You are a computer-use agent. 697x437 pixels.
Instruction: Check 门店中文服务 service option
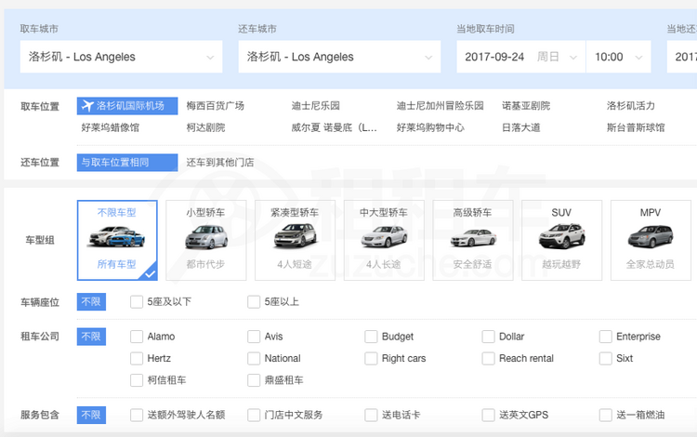pyautogui.click(x=254, y=416)
